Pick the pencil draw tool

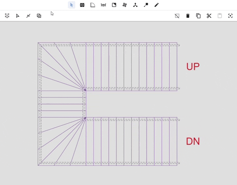[157, 5]
